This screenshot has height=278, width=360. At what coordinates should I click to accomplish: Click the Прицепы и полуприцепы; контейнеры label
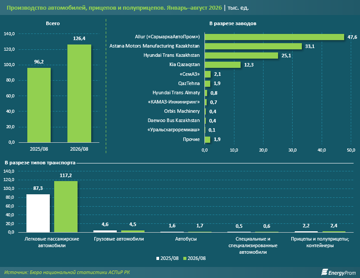(x=320, y=242)
